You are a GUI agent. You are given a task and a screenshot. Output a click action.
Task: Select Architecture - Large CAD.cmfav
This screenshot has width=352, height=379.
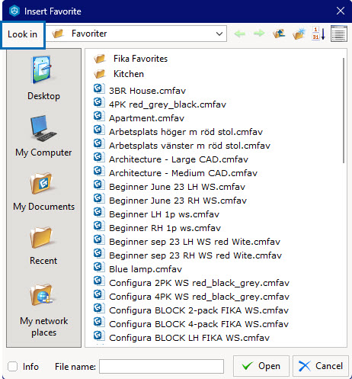(178, 159)
